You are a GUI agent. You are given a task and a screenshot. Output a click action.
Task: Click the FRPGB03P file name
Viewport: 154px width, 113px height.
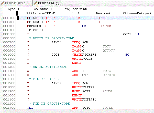(x=35, y=26)
